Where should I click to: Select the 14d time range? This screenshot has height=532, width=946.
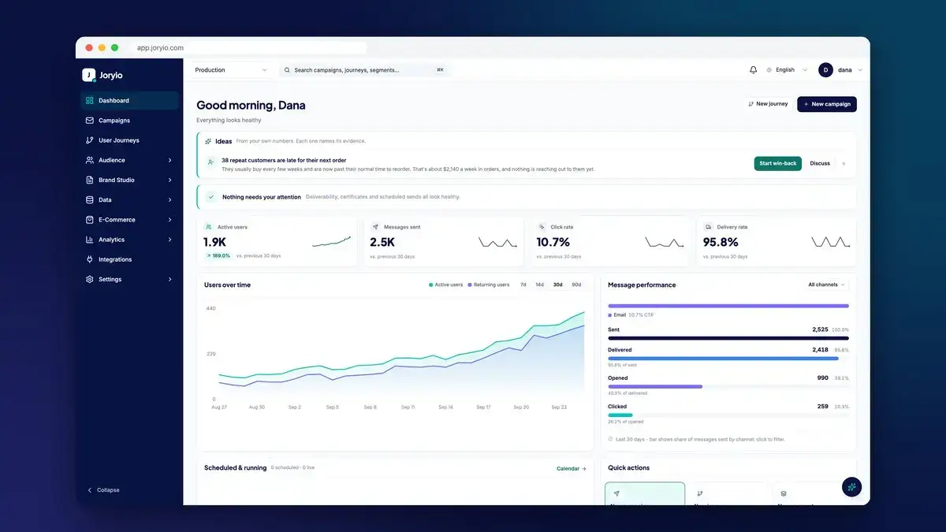540,285
